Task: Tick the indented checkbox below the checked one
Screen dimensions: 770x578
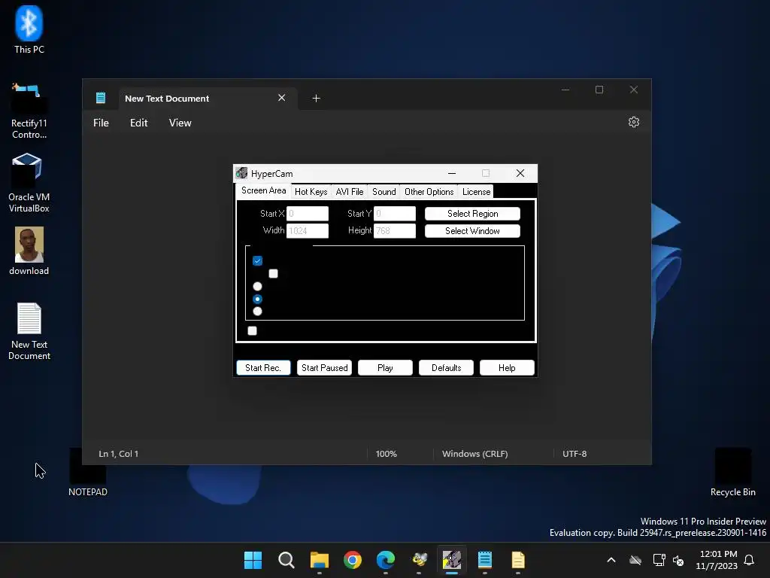Action: point(274,273)
